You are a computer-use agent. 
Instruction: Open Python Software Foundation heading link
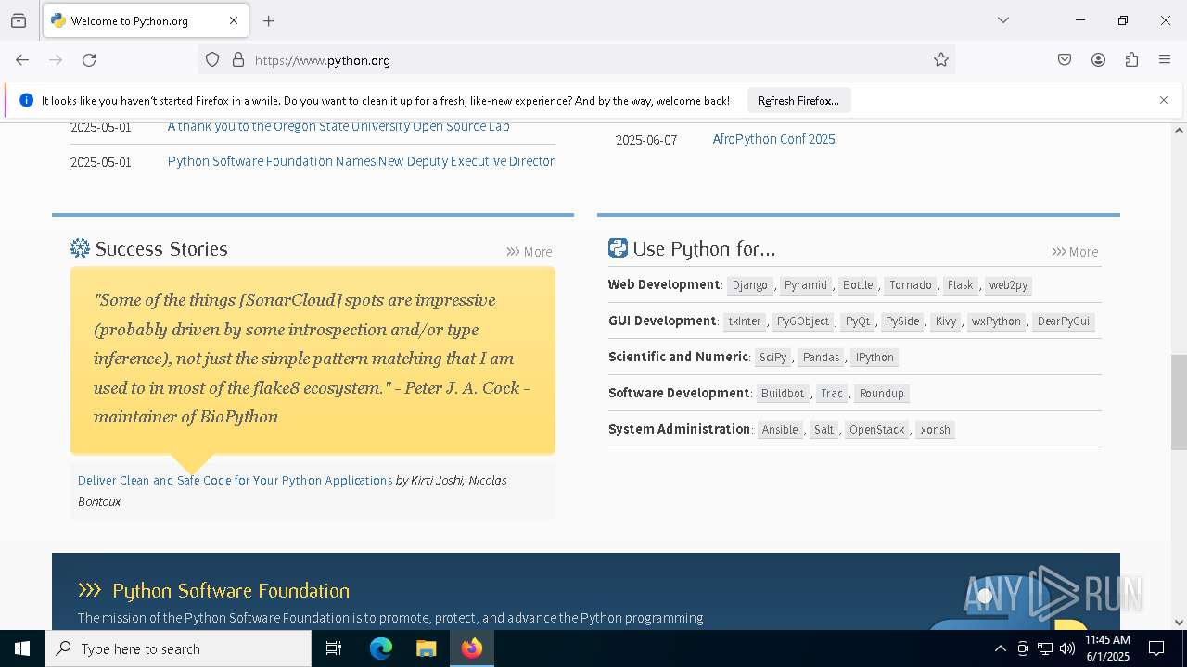(x=231, y=590)
